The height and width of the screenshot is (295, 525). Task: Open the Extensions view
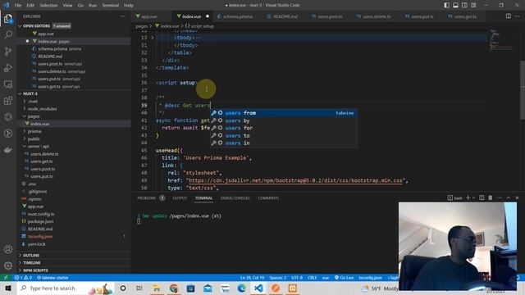pos(8,100)
